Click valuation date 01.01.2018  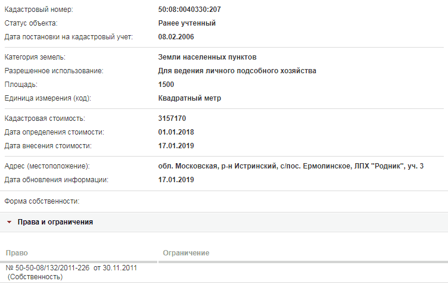[x=176, y=132]
